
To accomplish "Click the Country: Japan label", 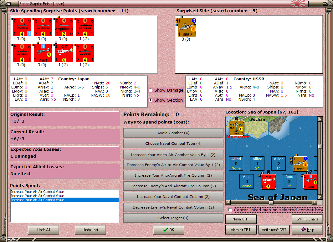I will coord(74,79).
